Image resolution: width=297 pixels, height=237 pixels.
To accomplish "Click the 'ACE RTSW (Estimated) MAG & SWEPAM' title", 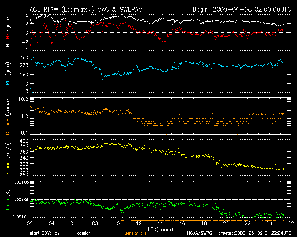I will (86, 9).
